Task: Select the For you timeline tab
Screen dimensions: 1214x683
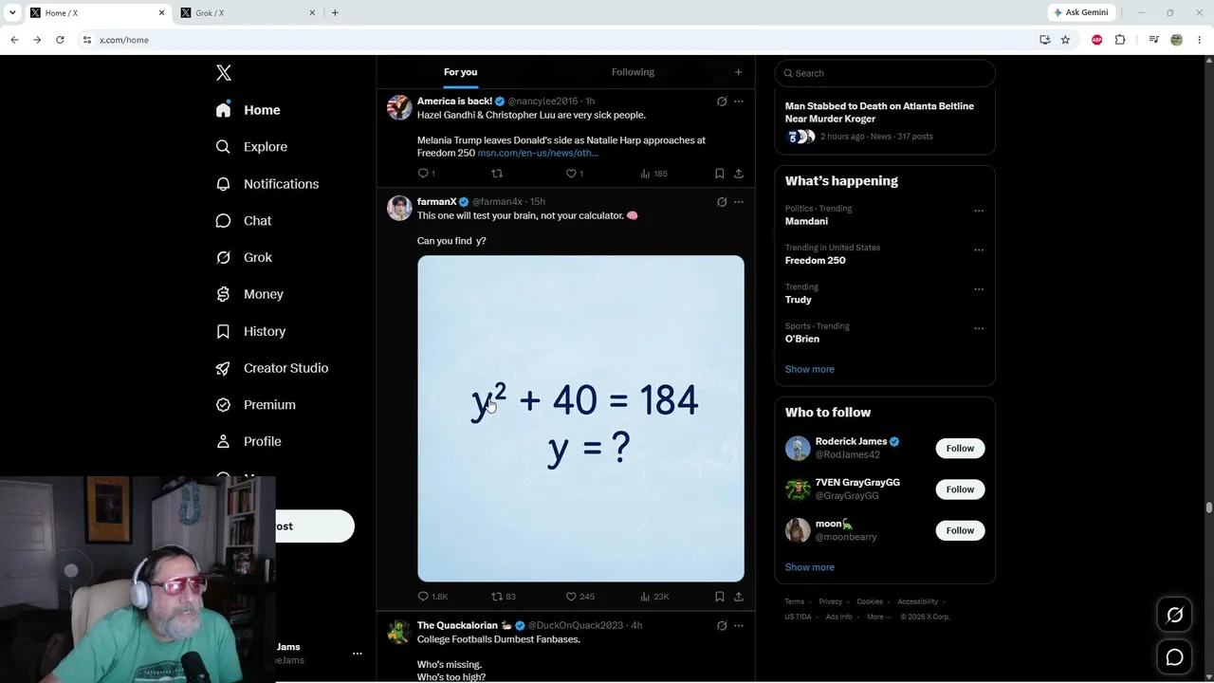Action: click(460, 72)
